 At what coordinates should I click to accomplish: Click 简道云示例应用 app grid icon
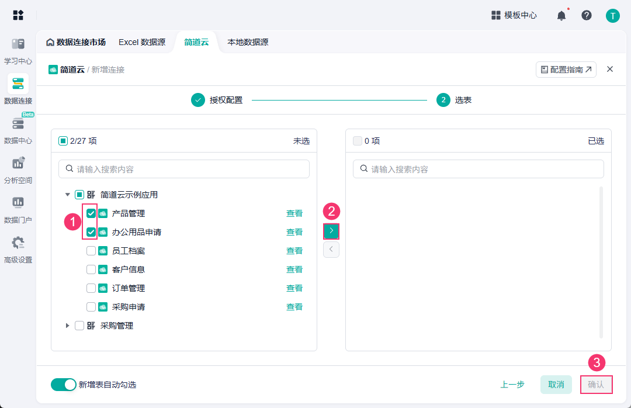(91, 195)
